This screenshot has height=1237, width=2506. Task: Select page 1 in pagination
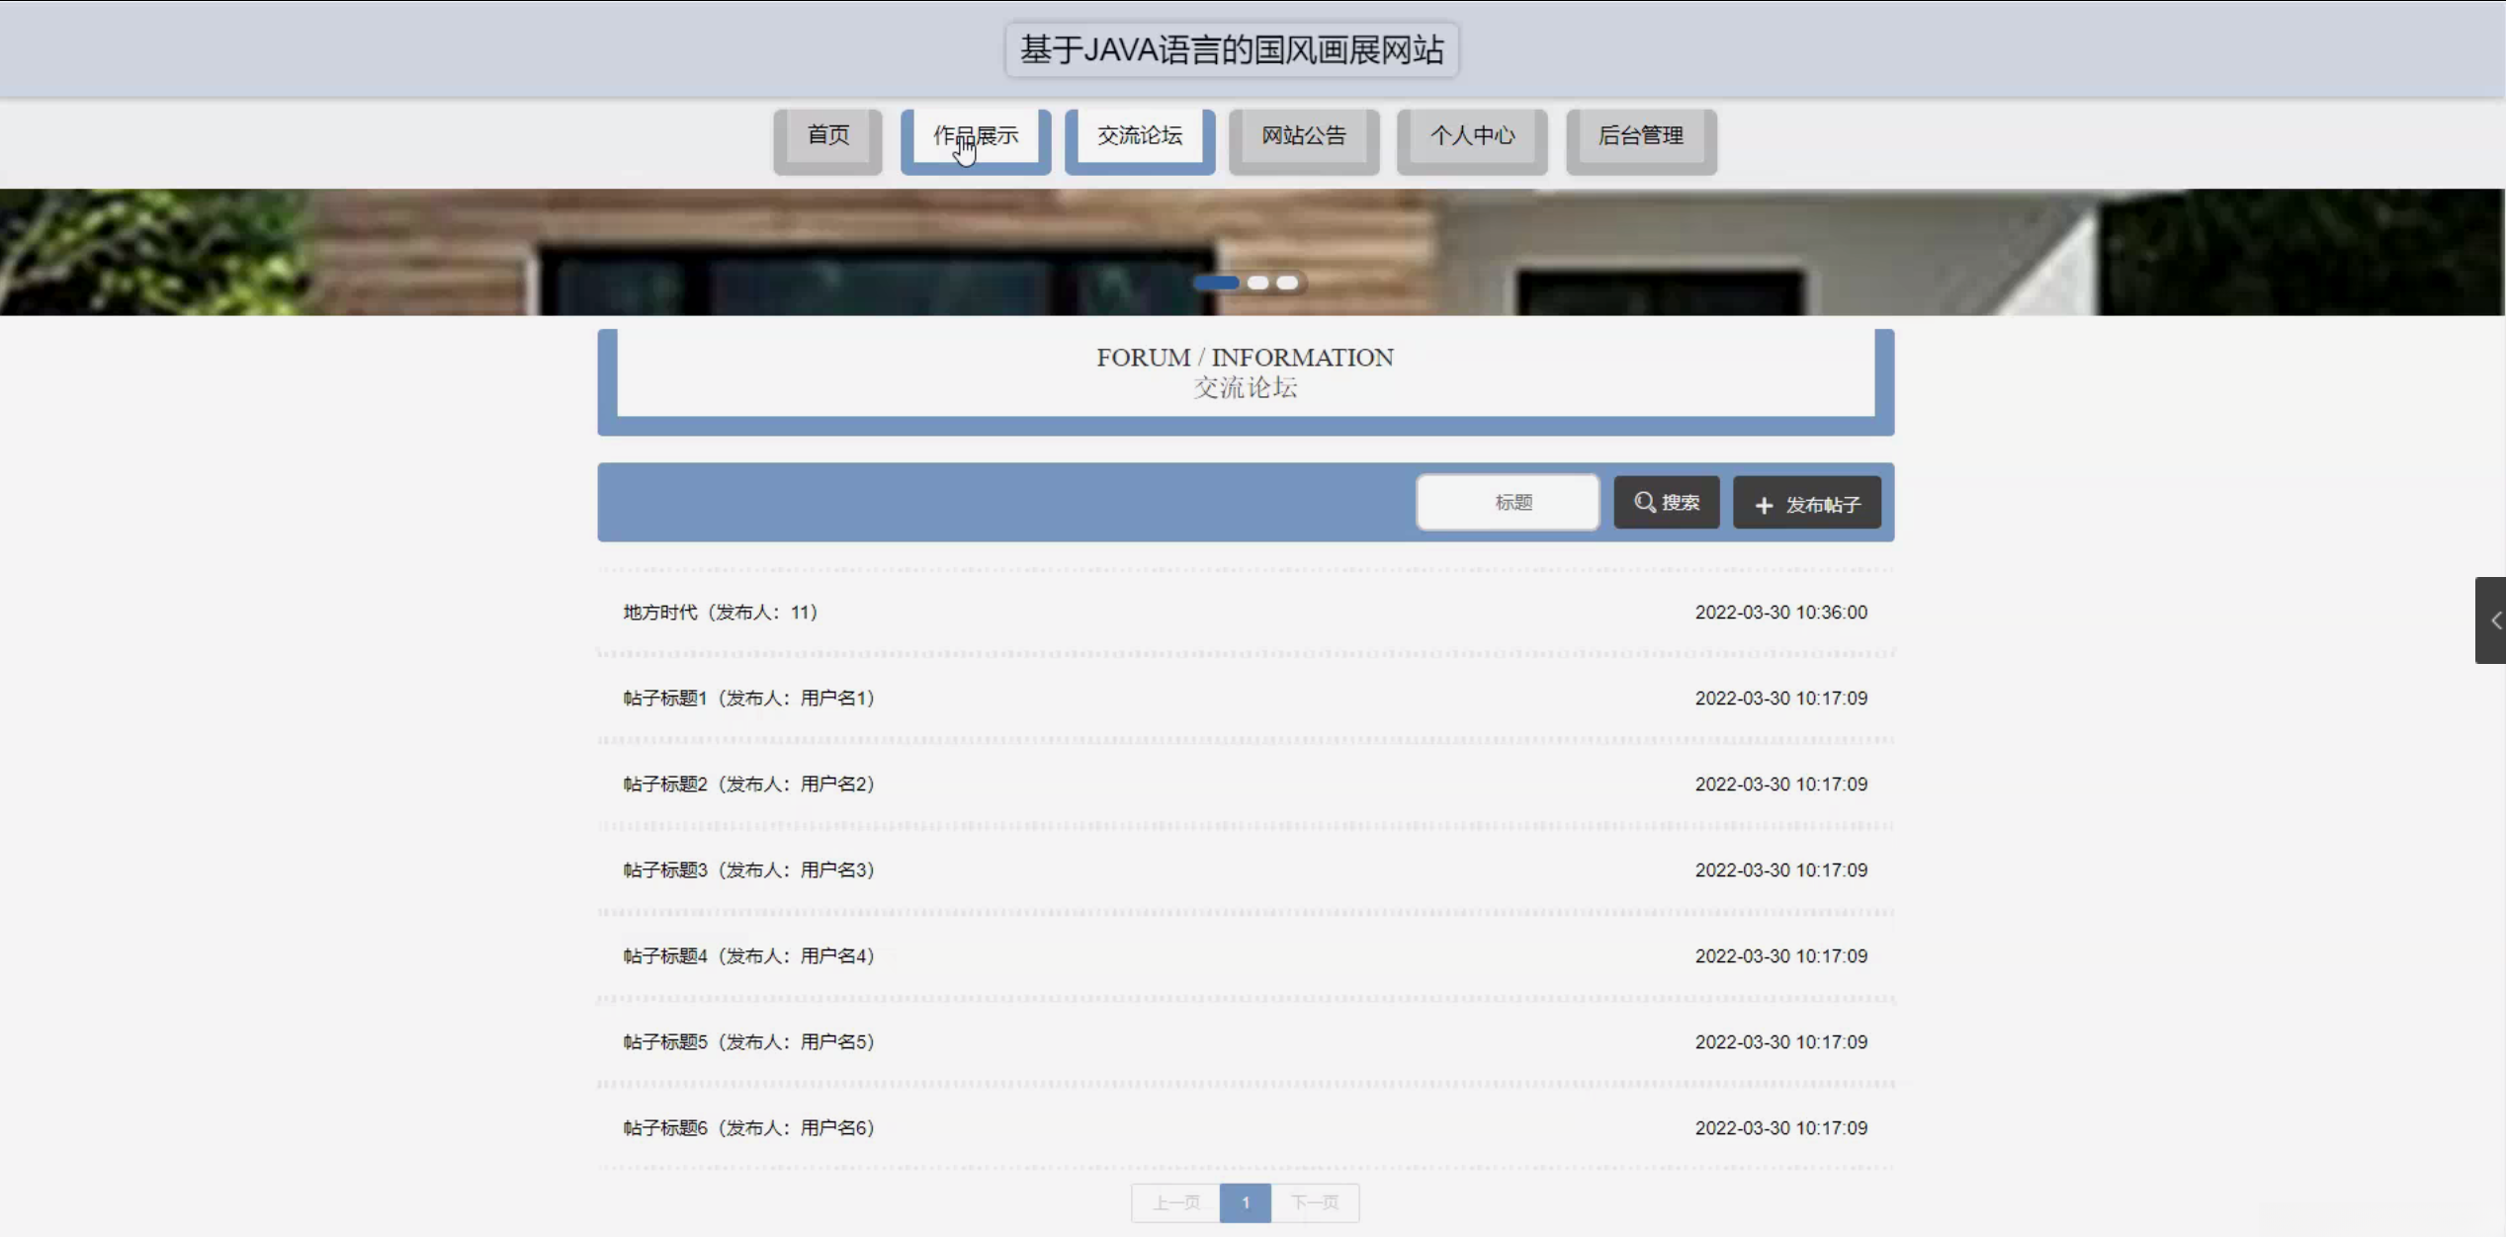coord(1245,1202)
